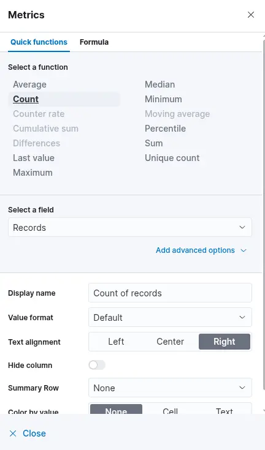Viewport: 265px width, 450px height.
Task: Toggle the Hide column switch
Action: [97, 365]
